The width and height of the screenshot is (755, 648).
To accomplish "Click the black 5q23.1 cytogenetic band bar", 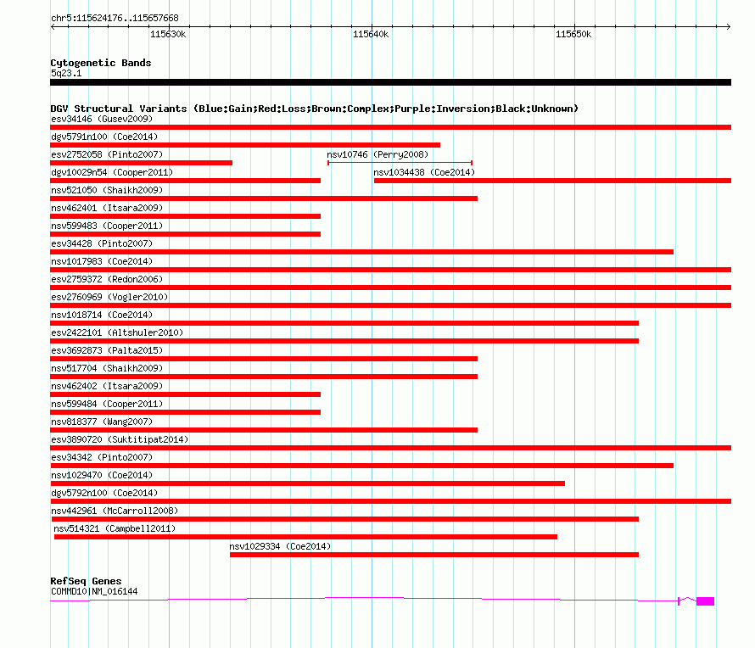I will pos(390,82).
